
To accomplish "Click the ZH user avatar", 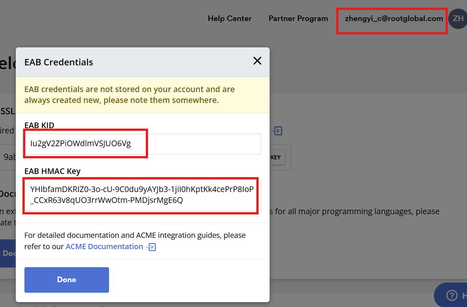I will [x=458, y=18].
